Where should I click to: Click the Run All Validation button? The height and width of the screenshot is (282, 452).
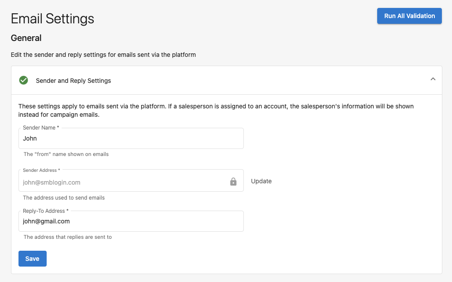tap(409, 16)
